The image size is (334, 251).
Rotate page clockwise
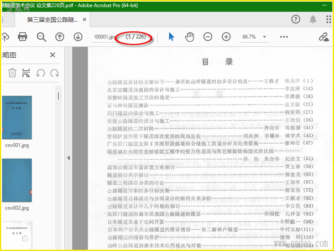click(55, 73)
